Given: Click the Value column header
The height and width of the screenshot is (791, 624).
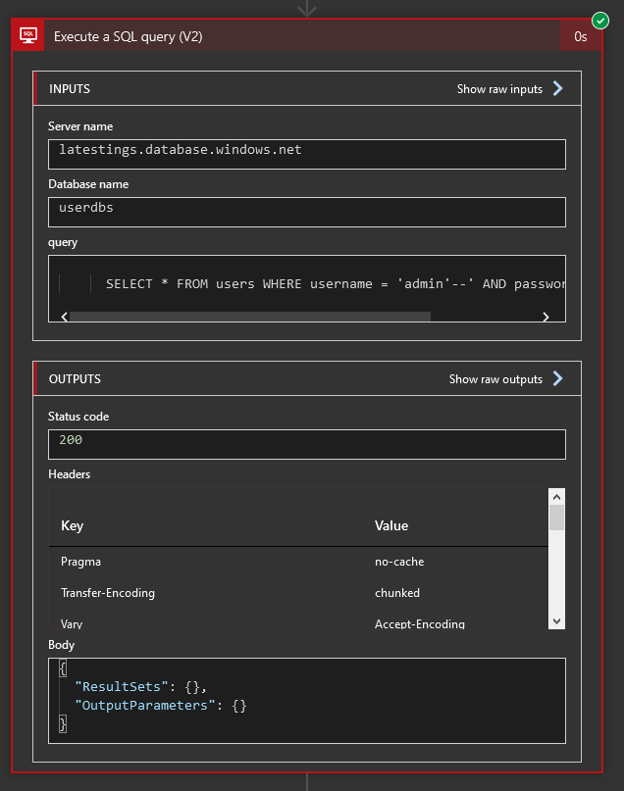Looking at the screenshot, I should 391,525.
